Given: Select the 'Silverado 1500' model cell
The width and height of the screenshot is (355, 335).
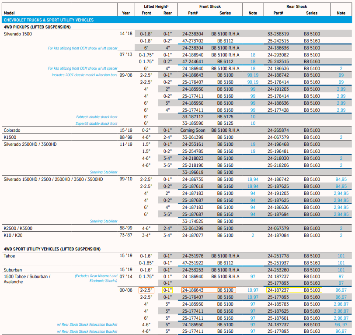Looking at the screenshot, I should click(x=17, y=34).
